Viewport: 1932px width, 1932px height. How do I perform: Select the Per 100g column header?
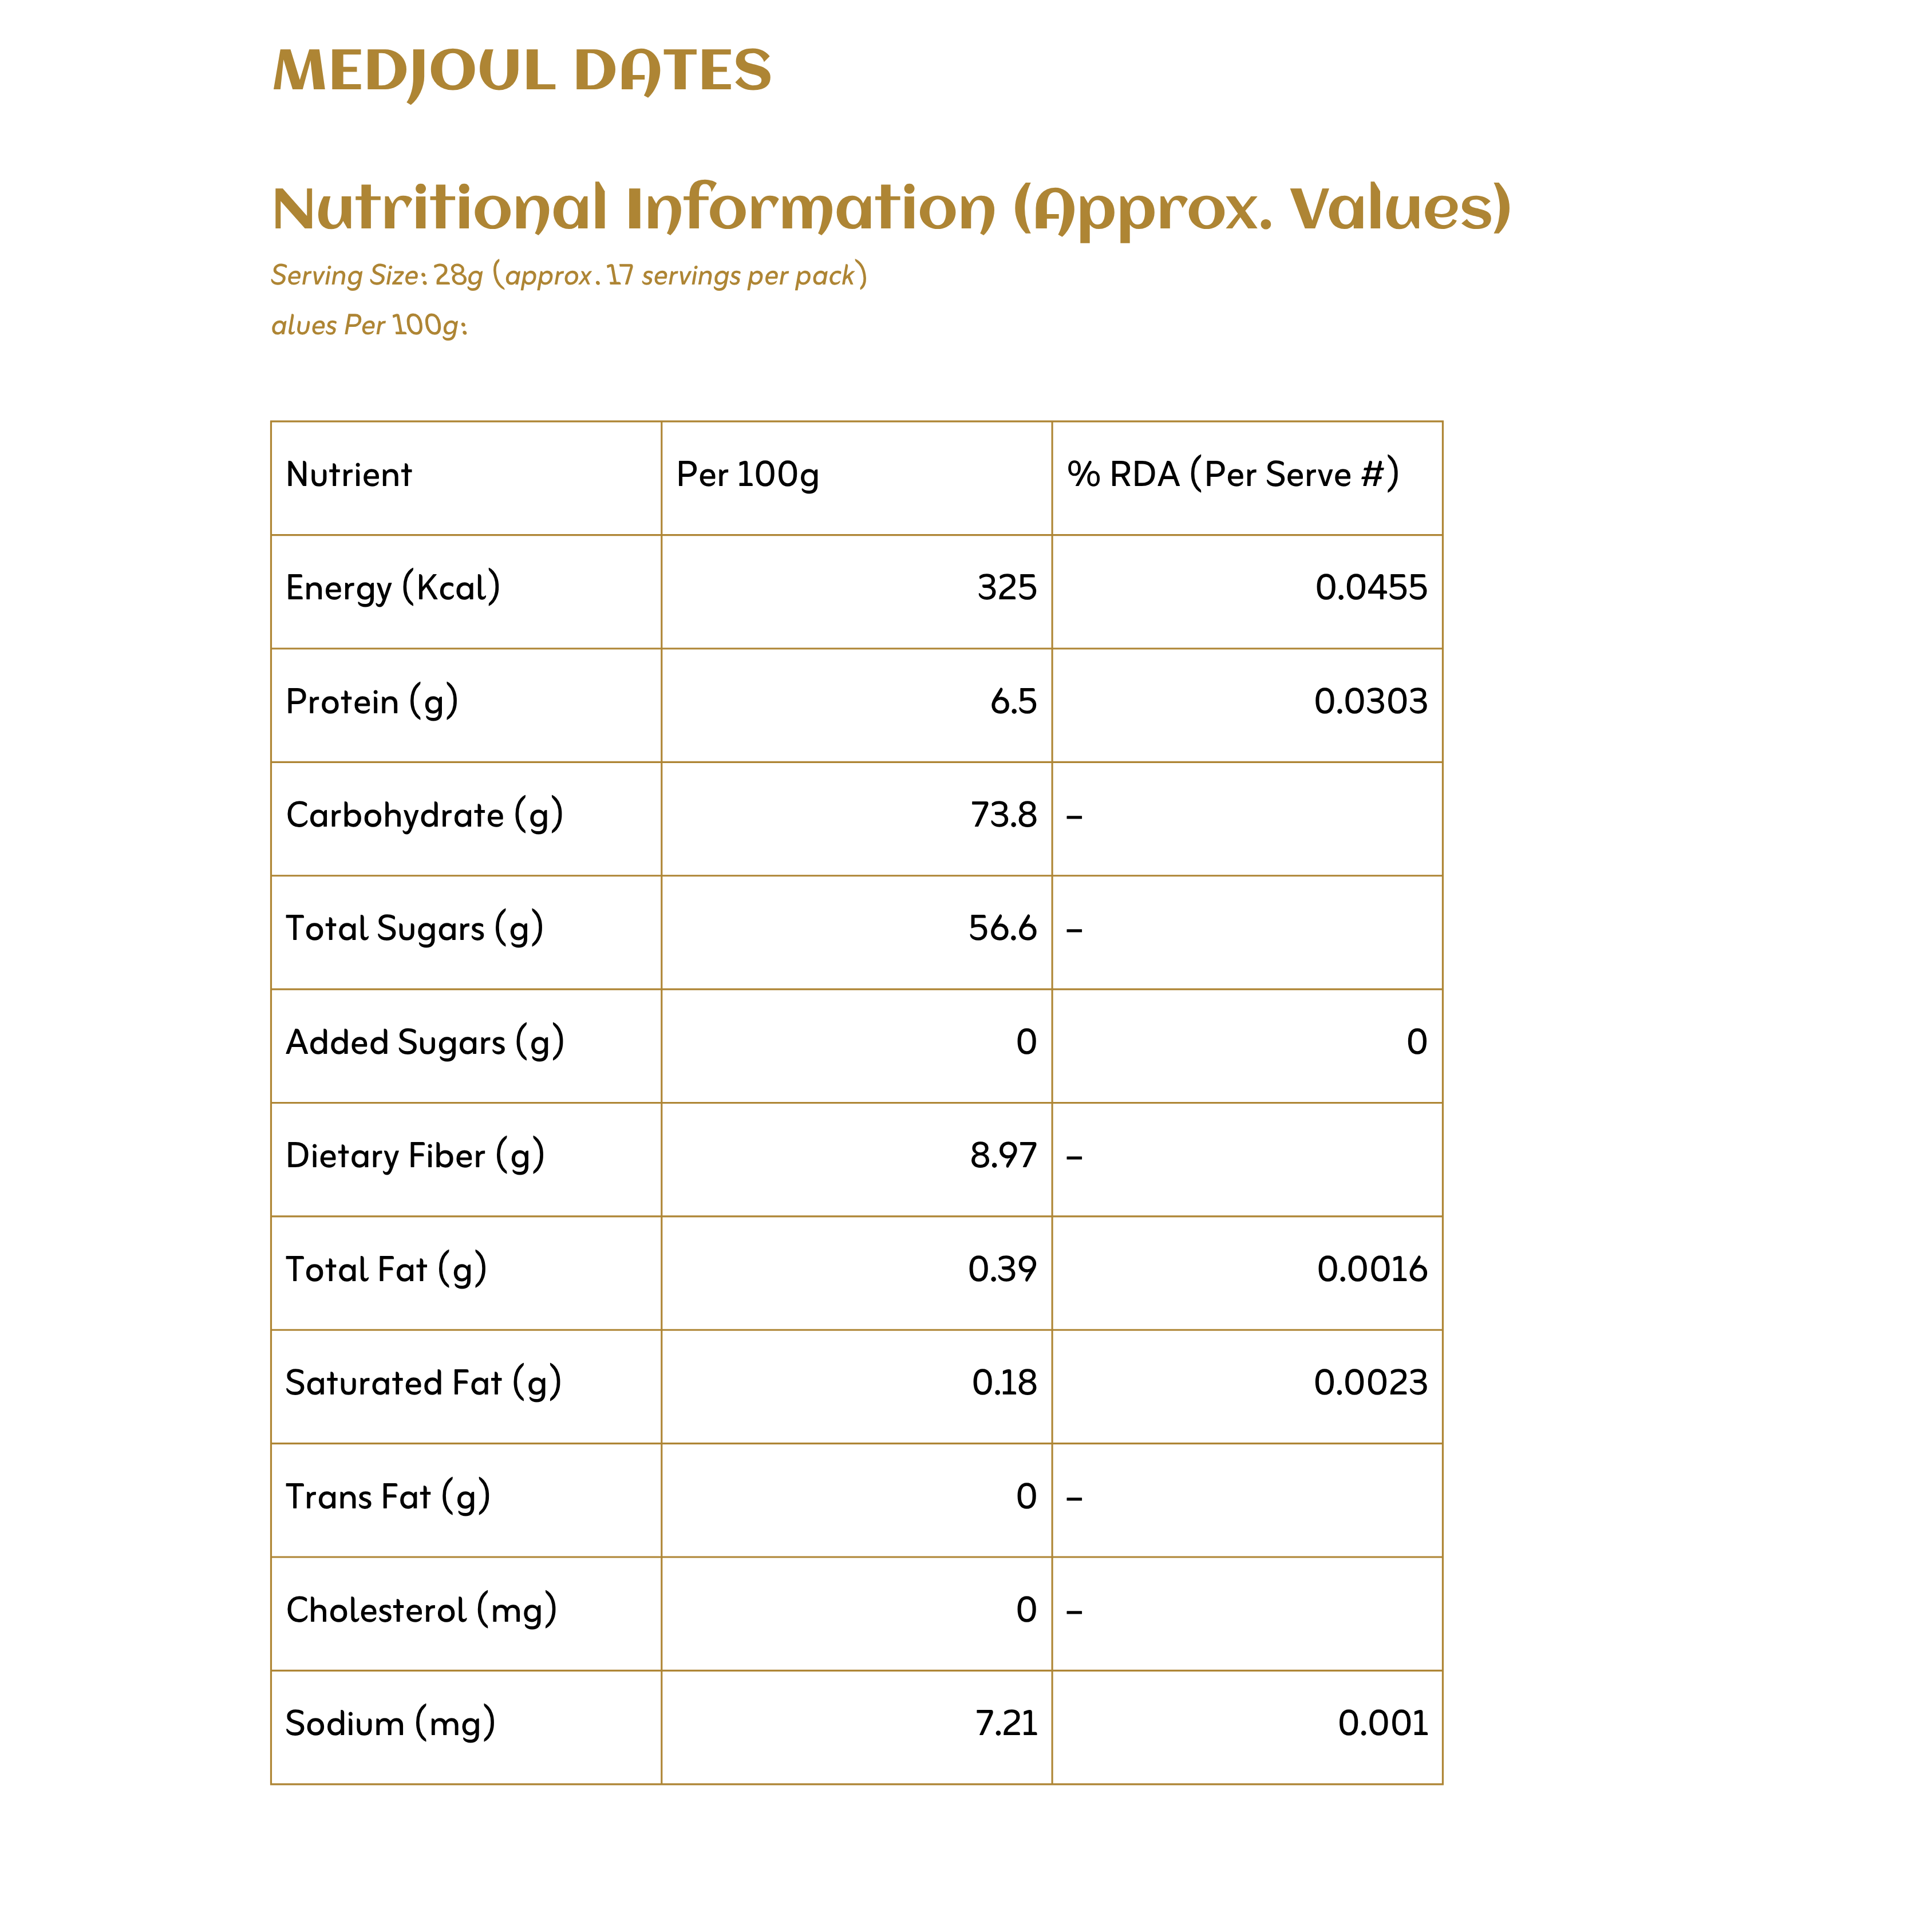[x=747, y=474]
